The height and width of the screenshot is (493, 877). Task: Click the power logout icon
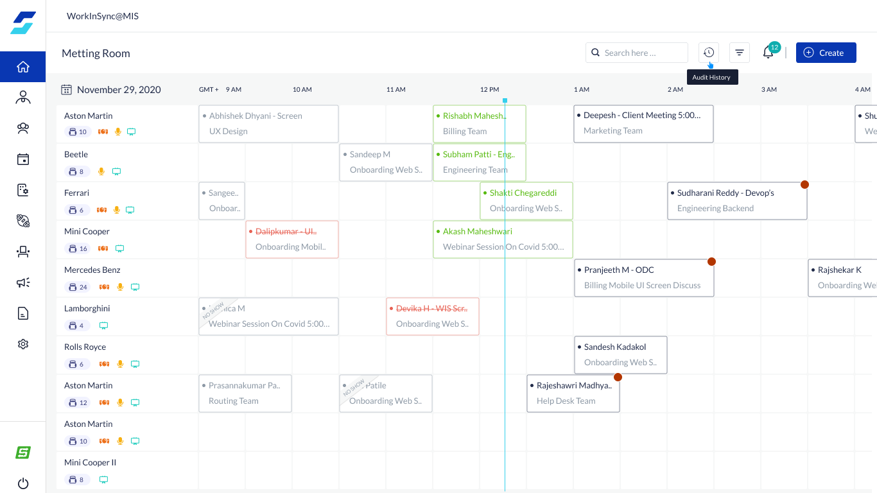coord(23,483)
